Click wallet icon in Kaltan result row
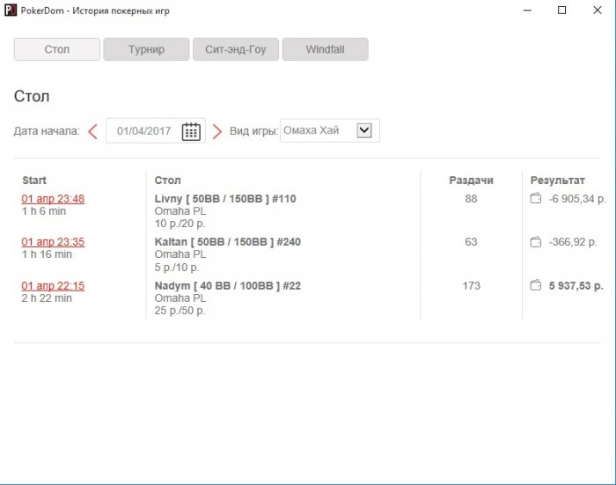This screenshot has width=616, height=485. coord(535,242)
